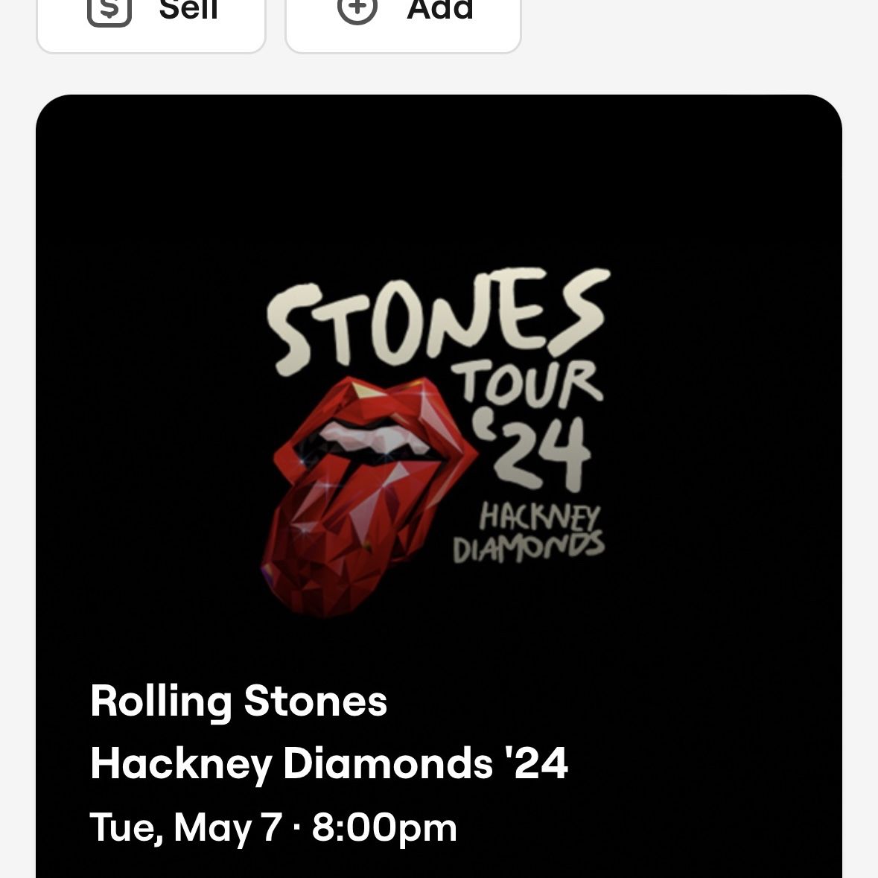
Task: Click the STONES handwritten logo text
Action: (439, 319)
